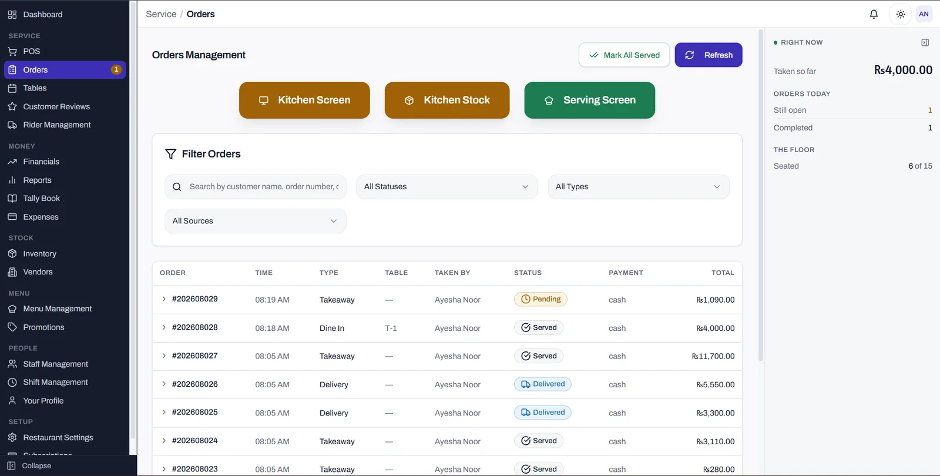Open the All Types dropdown
This screenshot has height=476, width=940.
point(638,187)
